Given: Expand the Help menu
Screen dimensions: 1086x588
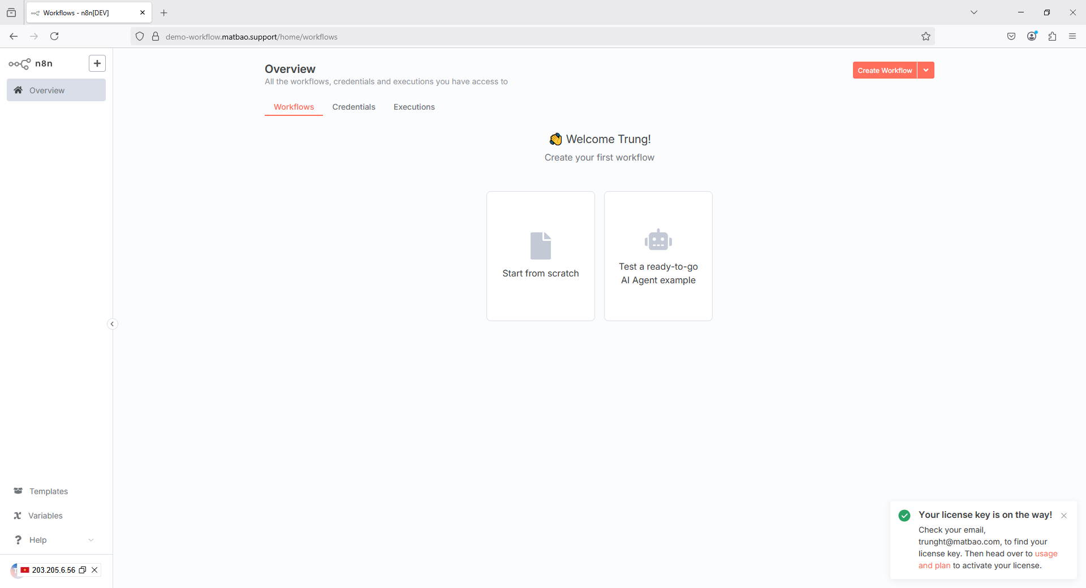Looking at the screenshot, I should (x=54, y=540).
